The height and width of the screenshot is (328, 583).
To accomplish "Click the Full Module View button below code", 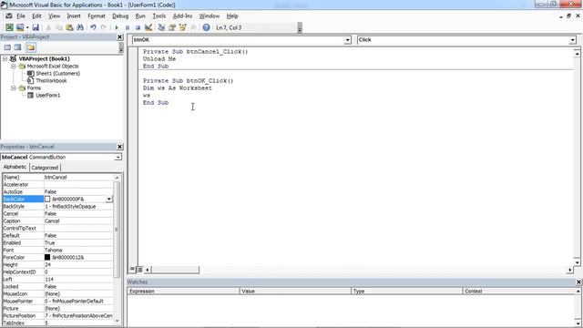I will (x=139, y=270).
